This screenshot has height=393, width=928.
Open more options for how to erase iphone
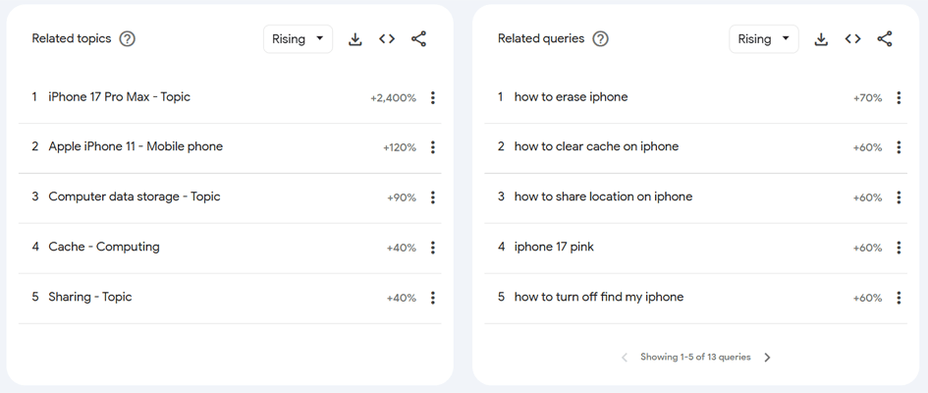(899, 97)
